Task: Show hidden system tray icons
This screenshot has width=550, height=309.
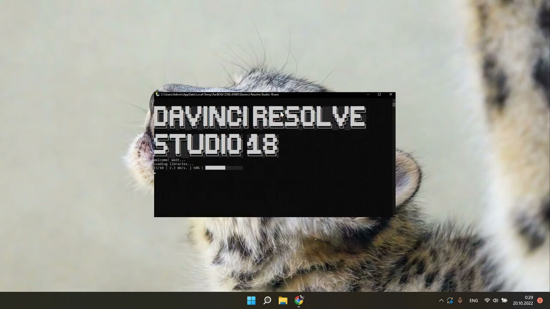Action: pos(441,300)
